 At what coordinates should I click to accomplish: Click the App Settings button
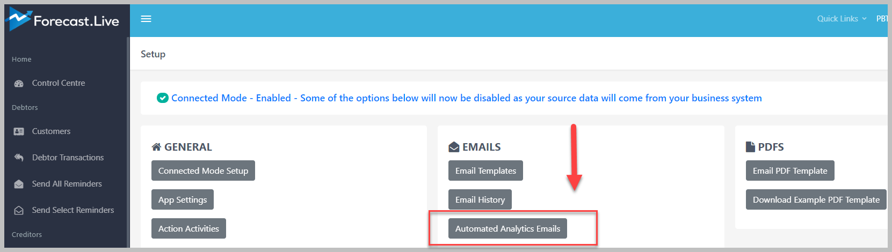(x=183, y=199)
